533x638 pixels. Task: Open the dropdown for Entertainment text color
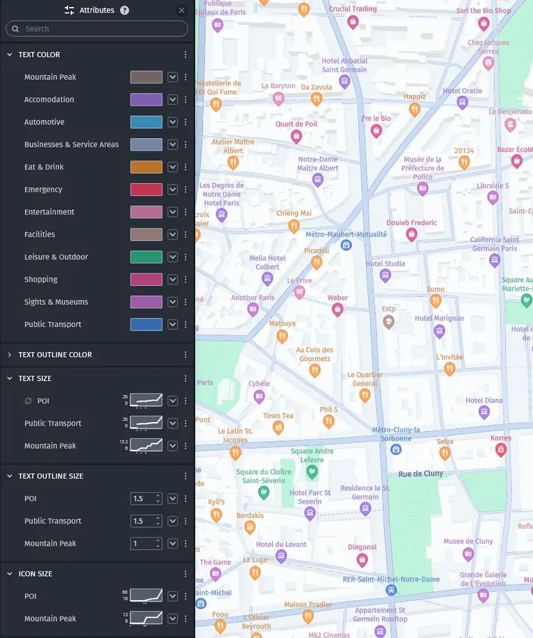[x=173, y=212]
